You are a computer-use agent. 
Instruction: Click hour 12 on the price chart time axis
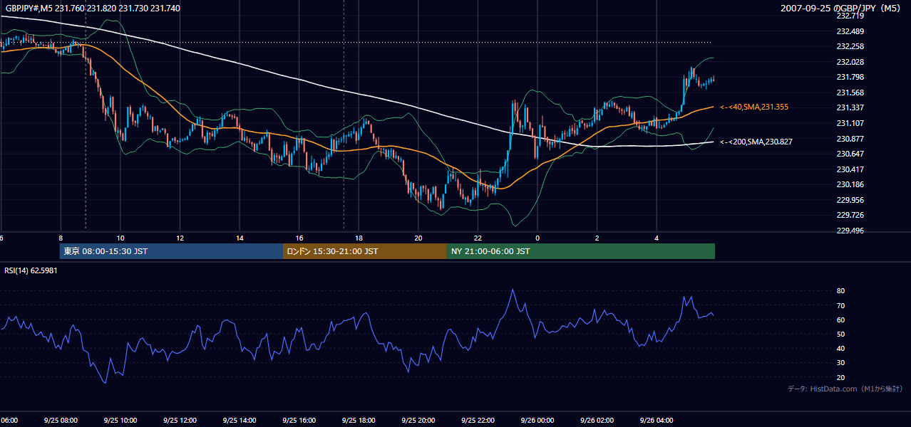point(180,238)
